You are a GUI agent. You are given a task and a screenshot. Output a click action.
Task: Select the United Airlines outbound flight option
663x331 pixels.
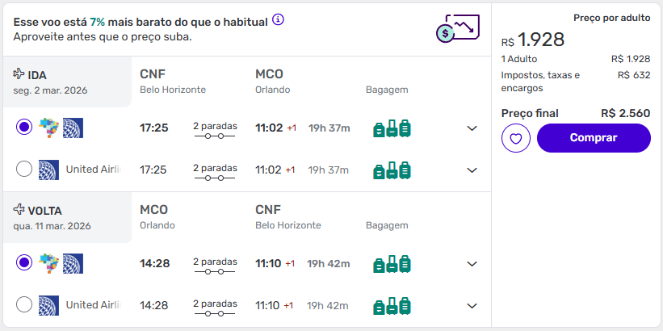pos(24,170)
